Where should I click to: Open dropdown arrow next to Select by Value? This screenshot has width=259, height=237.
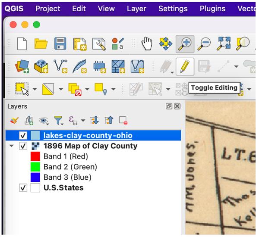click(61, 89)
